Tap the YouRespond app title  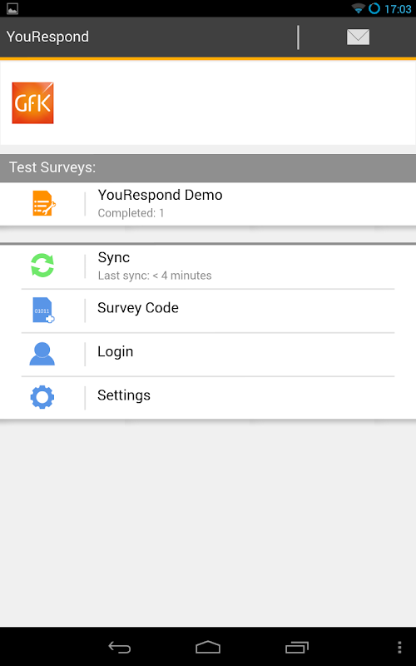[x=47, y=37]
